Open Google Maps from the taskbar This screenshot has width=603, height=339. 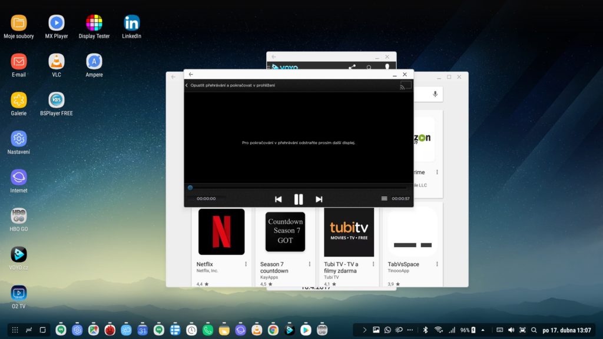click(x=94, y=330)
